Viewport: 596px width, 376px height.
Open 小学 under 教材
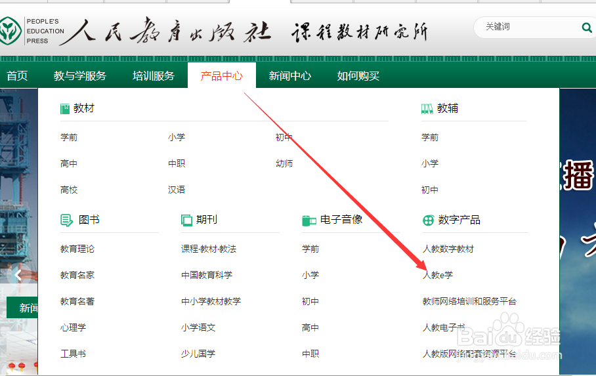click(x=177, y=137)
